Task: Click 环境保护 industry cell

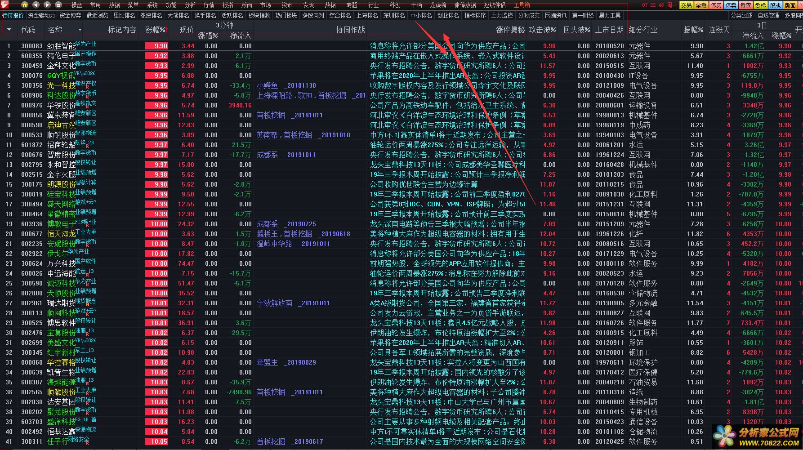Action: (643, 362)
